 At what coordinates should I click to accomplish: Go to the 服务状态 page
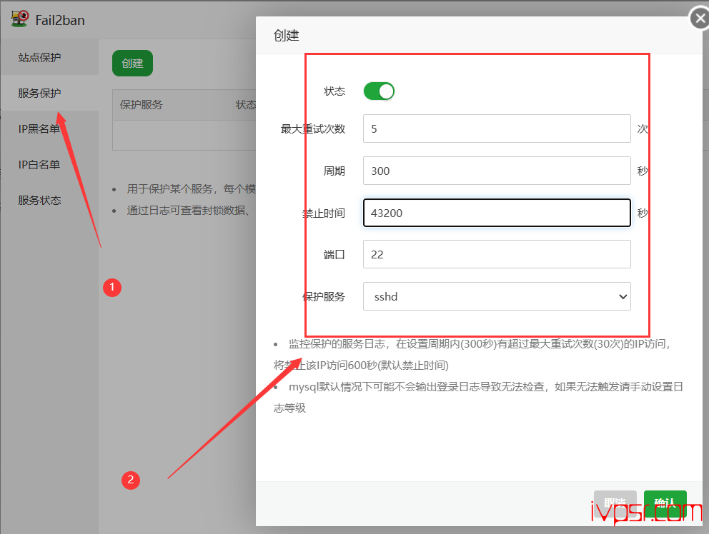click(x=40, y=201)
